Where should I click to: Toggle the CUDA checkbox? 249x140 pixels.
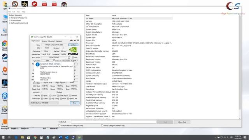click(x=51, y=96)
